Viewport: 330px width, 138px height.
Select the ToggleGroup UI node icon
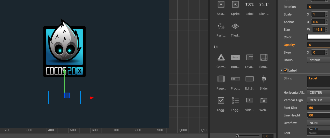(235, 100)
